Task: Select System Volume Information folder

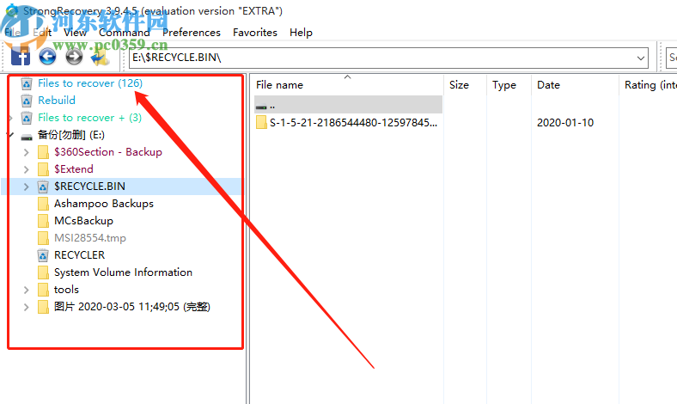Action: (123, 272)
